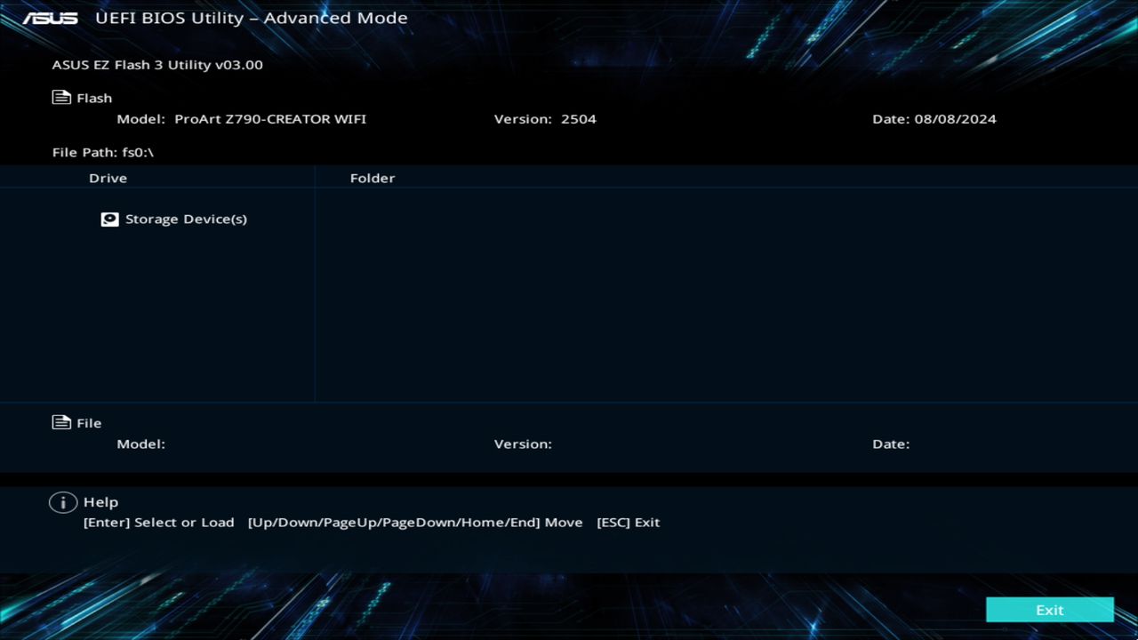The image size is (1138, 640).
Task: Click the Drive column header
Action: tap(108, 178)
